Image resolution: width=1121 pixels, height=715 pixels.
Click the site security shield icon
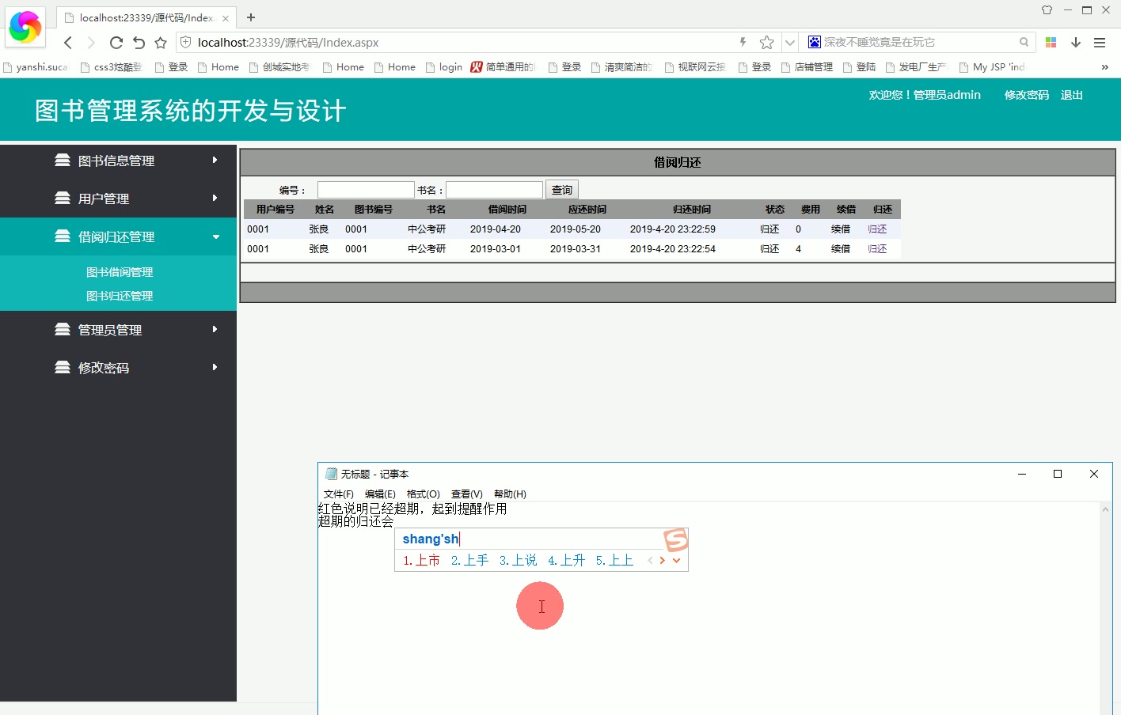pyautogui.click(x=186, y=42)
